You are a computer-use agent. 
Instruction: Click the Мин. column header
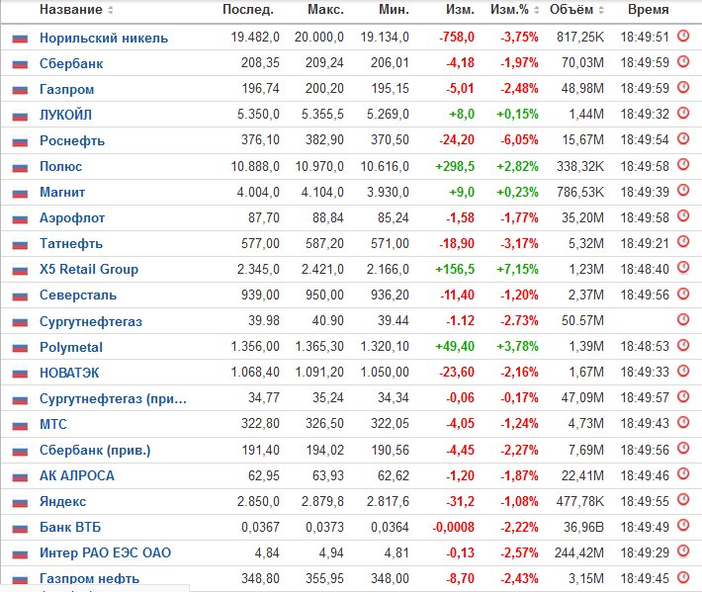[394, 10]
